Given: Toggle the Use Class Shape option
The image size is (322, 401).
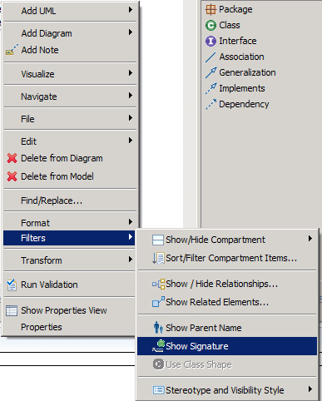Looking at the screenshot, I should point(227,364).
